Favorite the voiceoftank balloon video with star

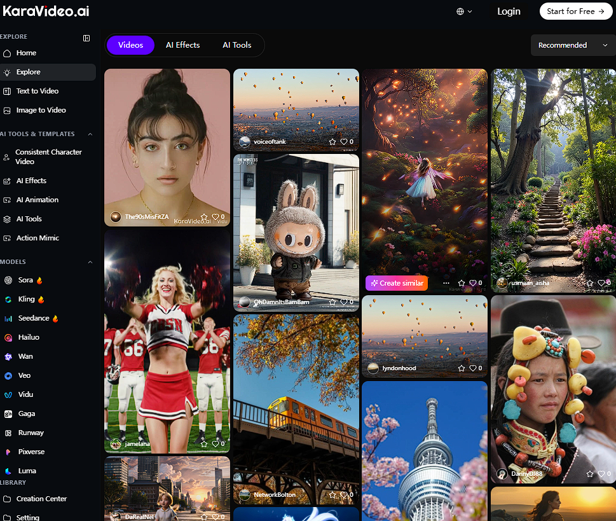pyautogui.click(x=332, y=142)
